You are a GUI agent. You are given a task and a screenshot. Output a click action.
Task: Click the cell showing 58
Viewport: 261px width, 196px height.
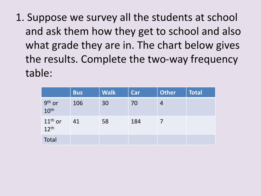114,125
